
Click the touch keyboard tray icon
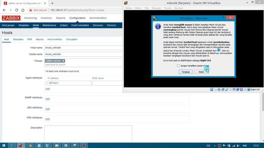(x=208, y=146)
